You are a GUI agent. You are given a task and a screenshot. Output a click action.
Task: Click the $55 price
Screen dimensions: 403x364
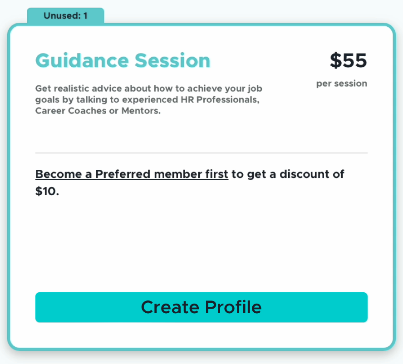click(x=348, y=60)
